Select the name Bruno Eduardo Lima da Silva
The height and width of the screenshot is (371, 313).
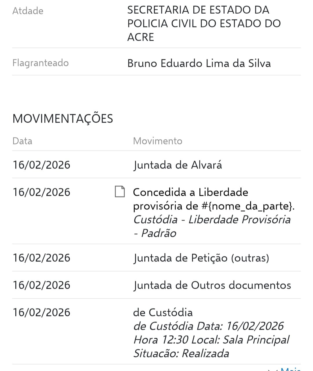199,63
